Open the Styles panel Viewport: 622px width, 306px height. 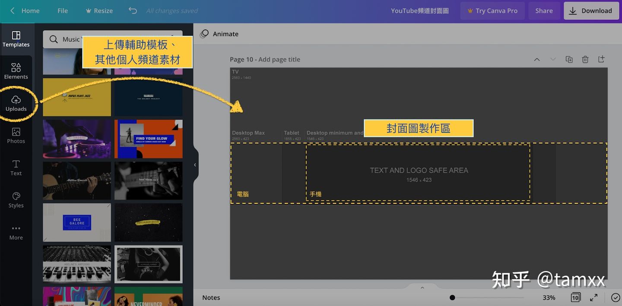(16, 199)
